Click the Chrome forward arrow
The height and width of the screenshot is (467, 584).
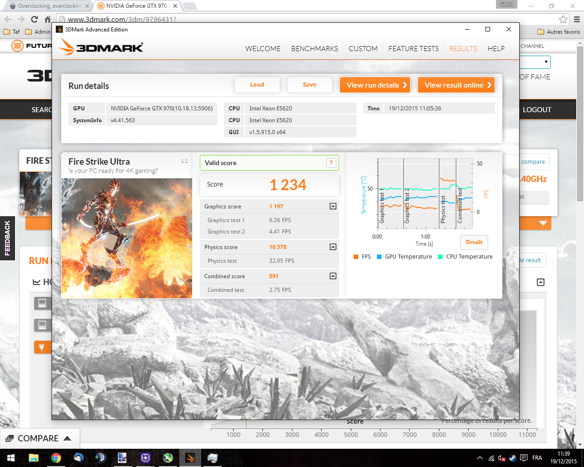pyautogui.click(x=21, y=19)
